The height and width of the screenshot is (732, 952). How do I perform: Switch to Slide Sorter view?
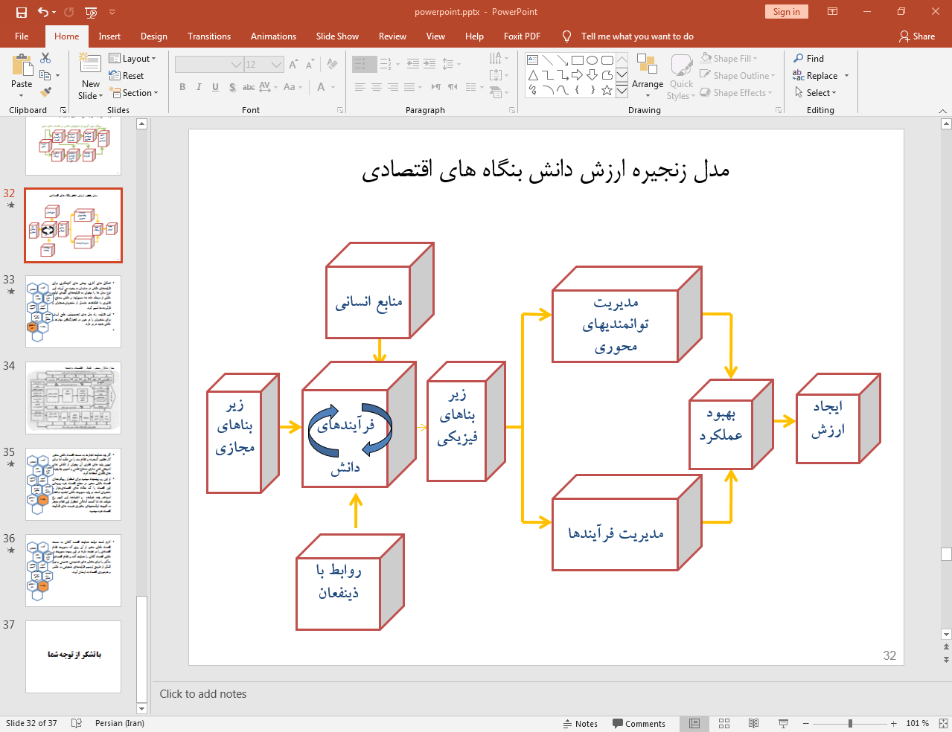coord(723,723)
